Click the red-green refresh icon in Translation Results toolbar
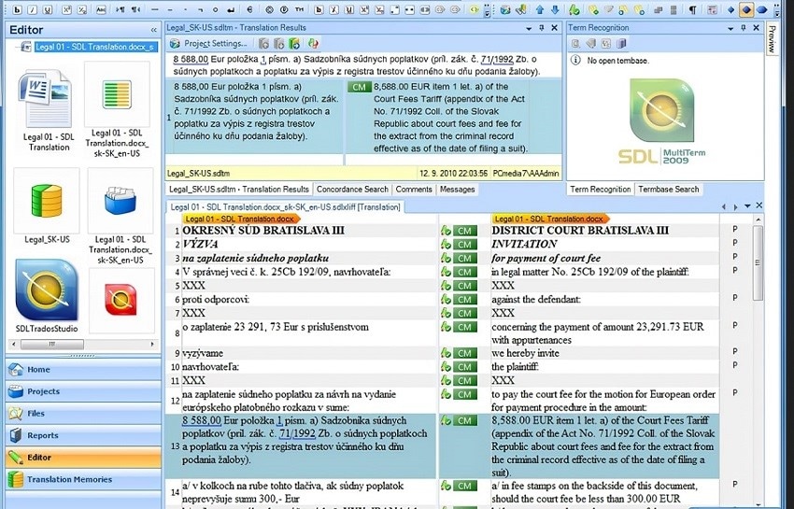 tap(314, 44)
